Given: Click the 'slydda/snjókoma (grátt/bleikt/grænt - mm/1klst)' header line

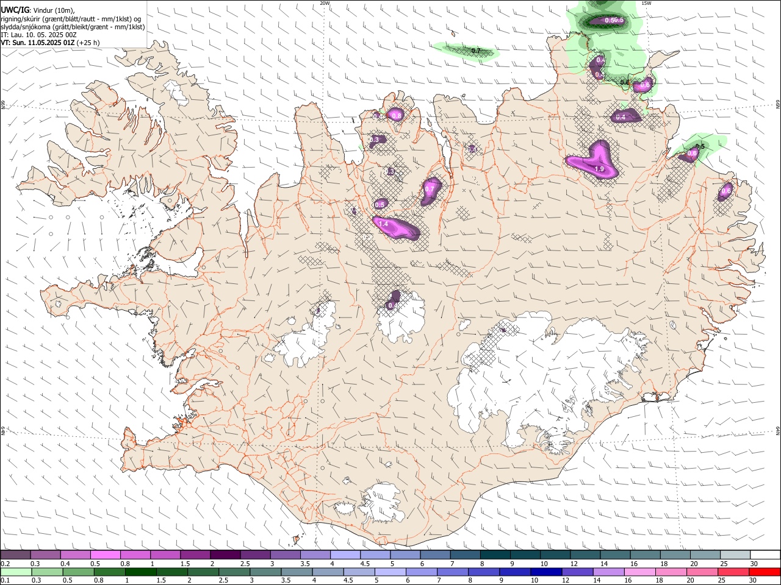Looking at the screenshot, I should pos(73,27).
